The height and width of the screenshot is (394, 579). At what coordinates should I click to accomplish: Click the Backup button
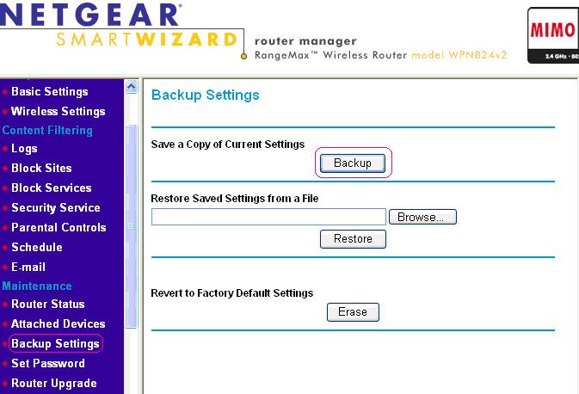point(353,163)
